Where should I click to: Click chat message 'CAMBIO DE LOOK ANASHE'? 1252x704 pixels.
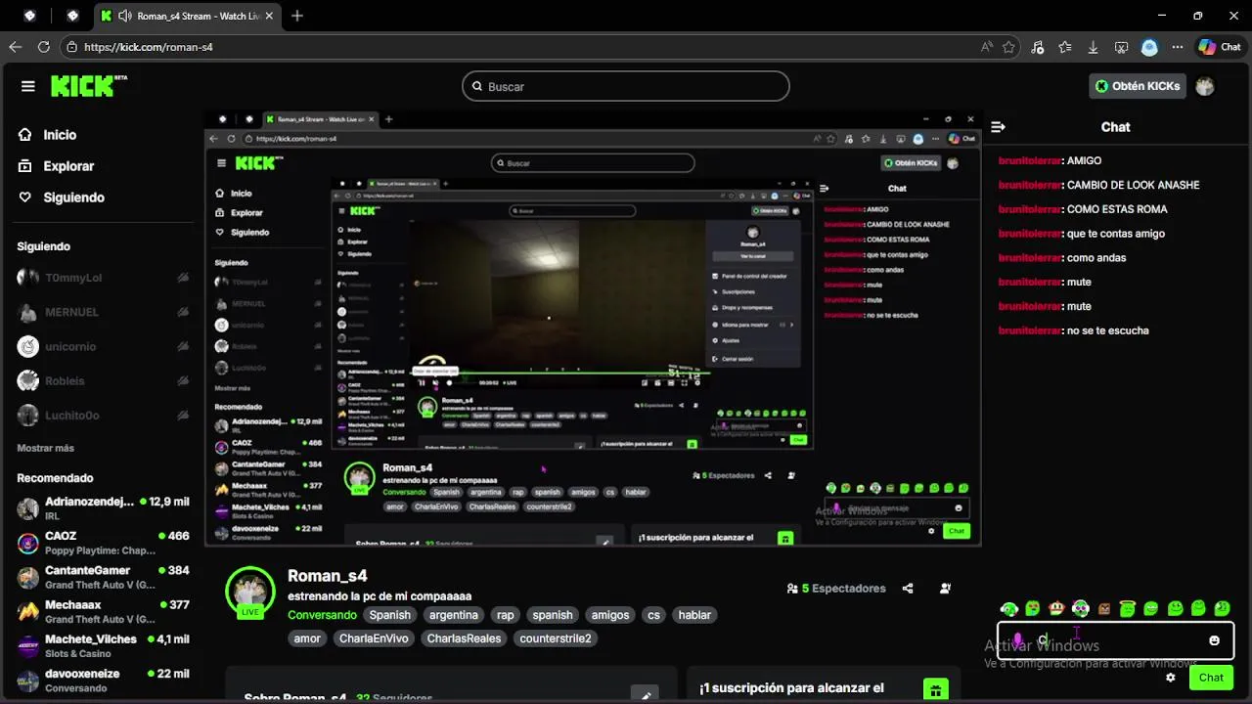(1133, 185)
